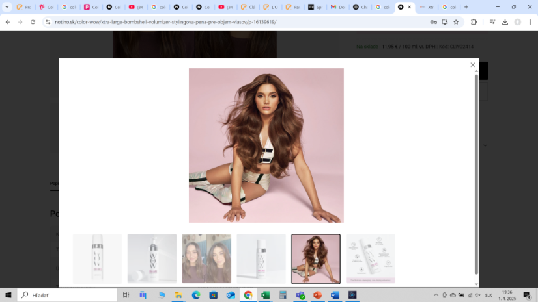This screenshot has height=302, width=538.
Task: Open a new browser tab
Action: 466,7
